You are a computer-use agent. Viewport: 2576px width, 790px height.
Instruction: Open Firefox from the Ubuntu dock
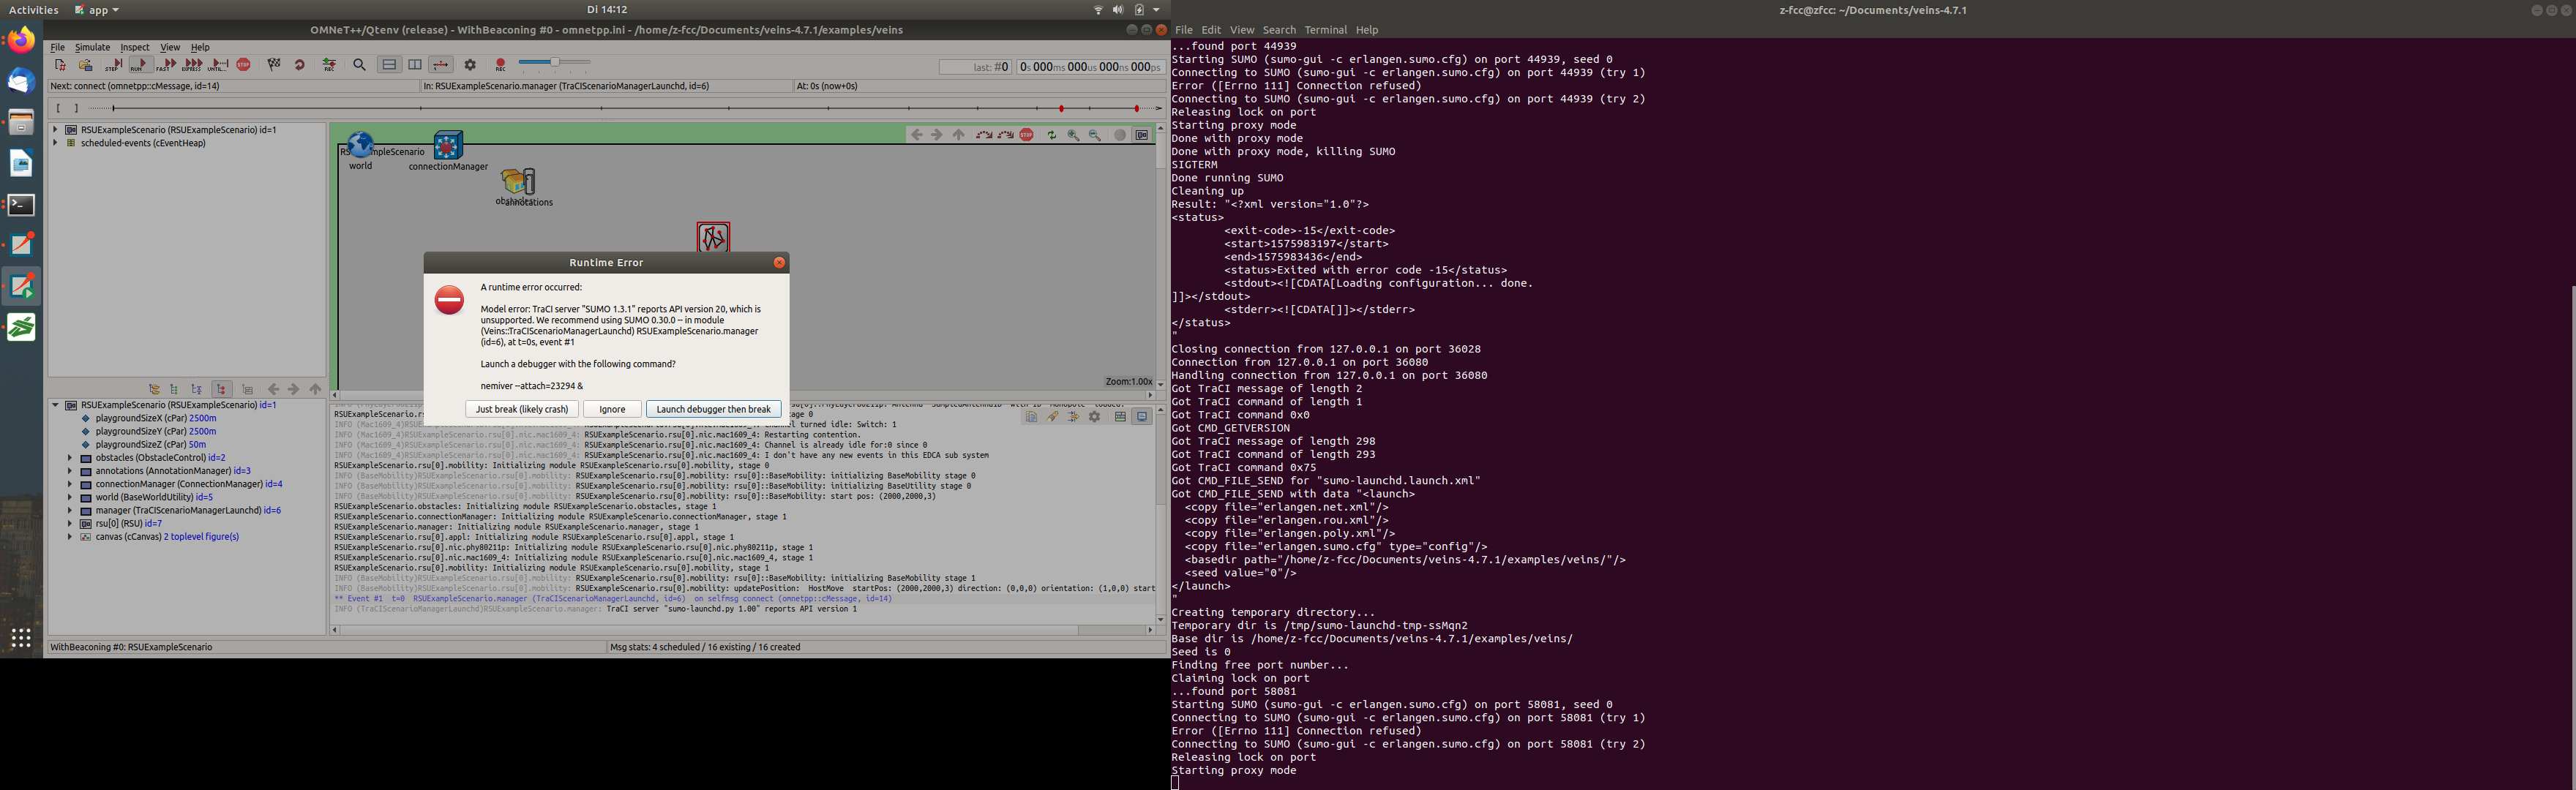pos(21,41)
